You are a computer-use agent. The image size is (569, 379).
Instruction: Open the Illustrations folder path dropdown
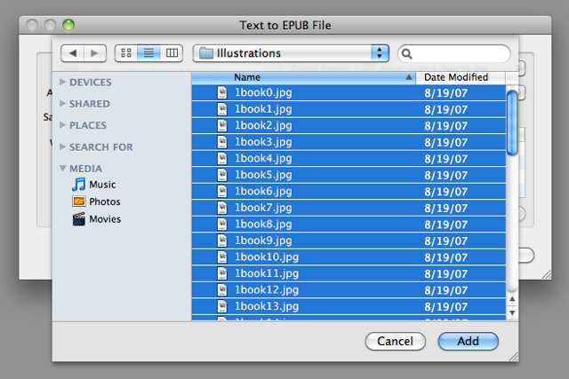[x=292, y=53]
